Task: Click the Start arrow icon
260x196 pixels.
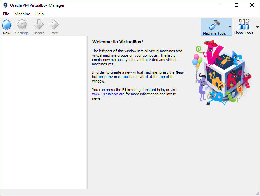Action: tap(53, 24)
